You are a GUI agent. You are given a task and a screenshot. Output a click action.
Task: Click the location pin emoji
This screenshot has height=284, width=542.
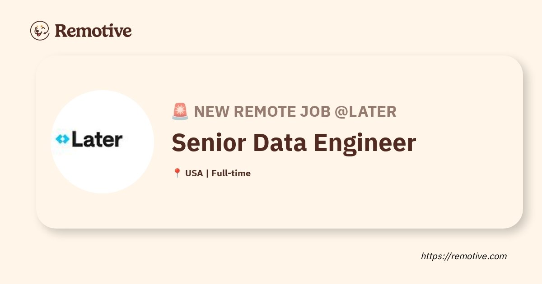(x=177, y=173)
